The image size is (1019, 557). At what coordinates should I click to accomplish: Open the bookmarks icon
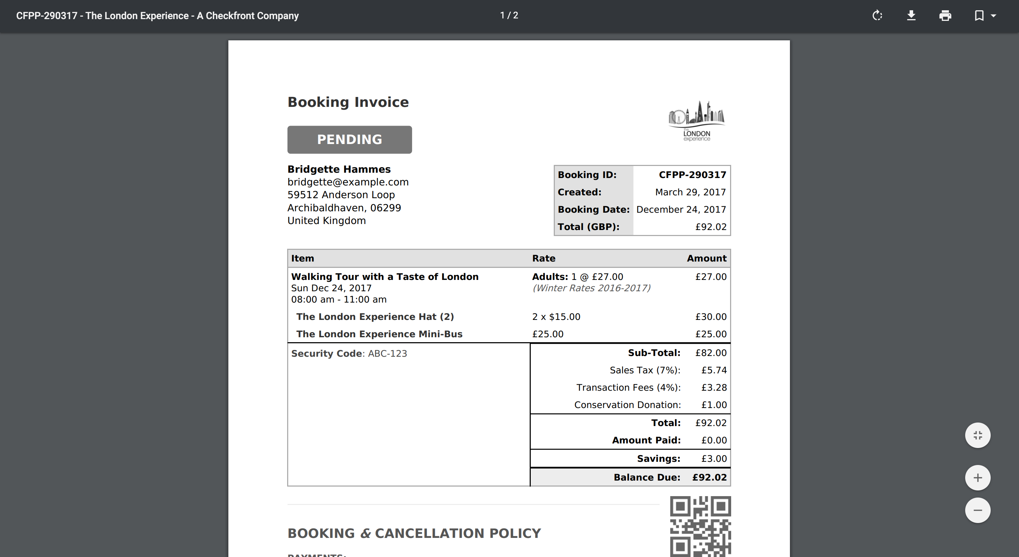pyautogui.click(x=979, y=16)
